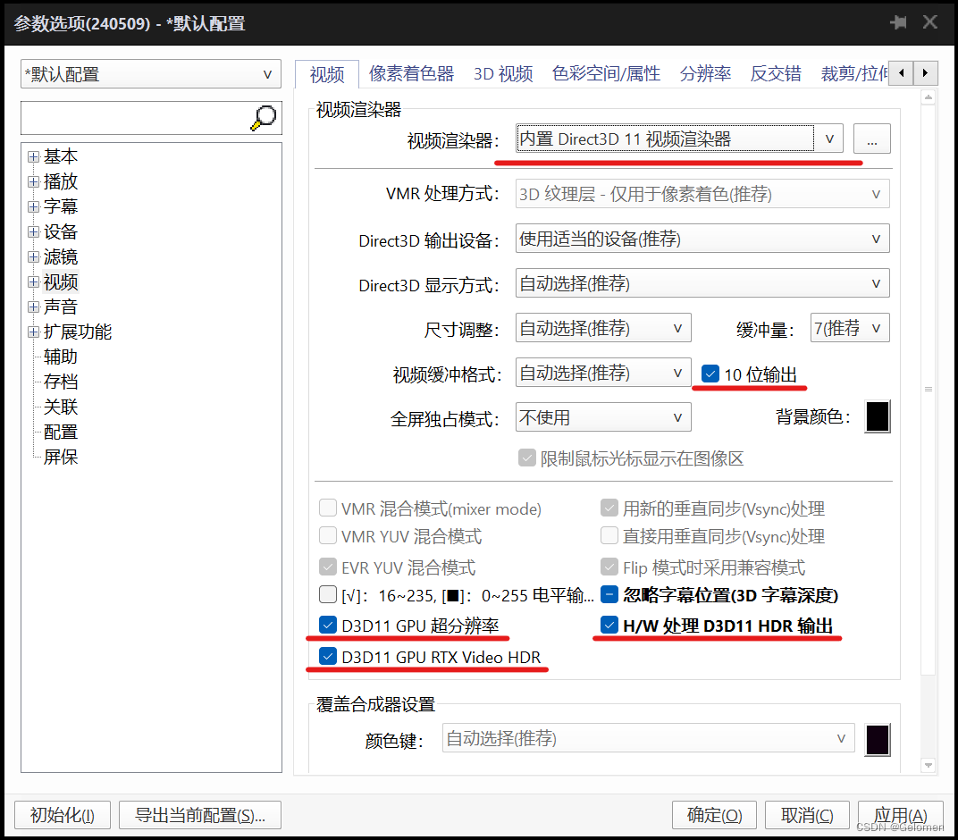
Task: Click the search magnifier icon
Action: coord(263,117)
